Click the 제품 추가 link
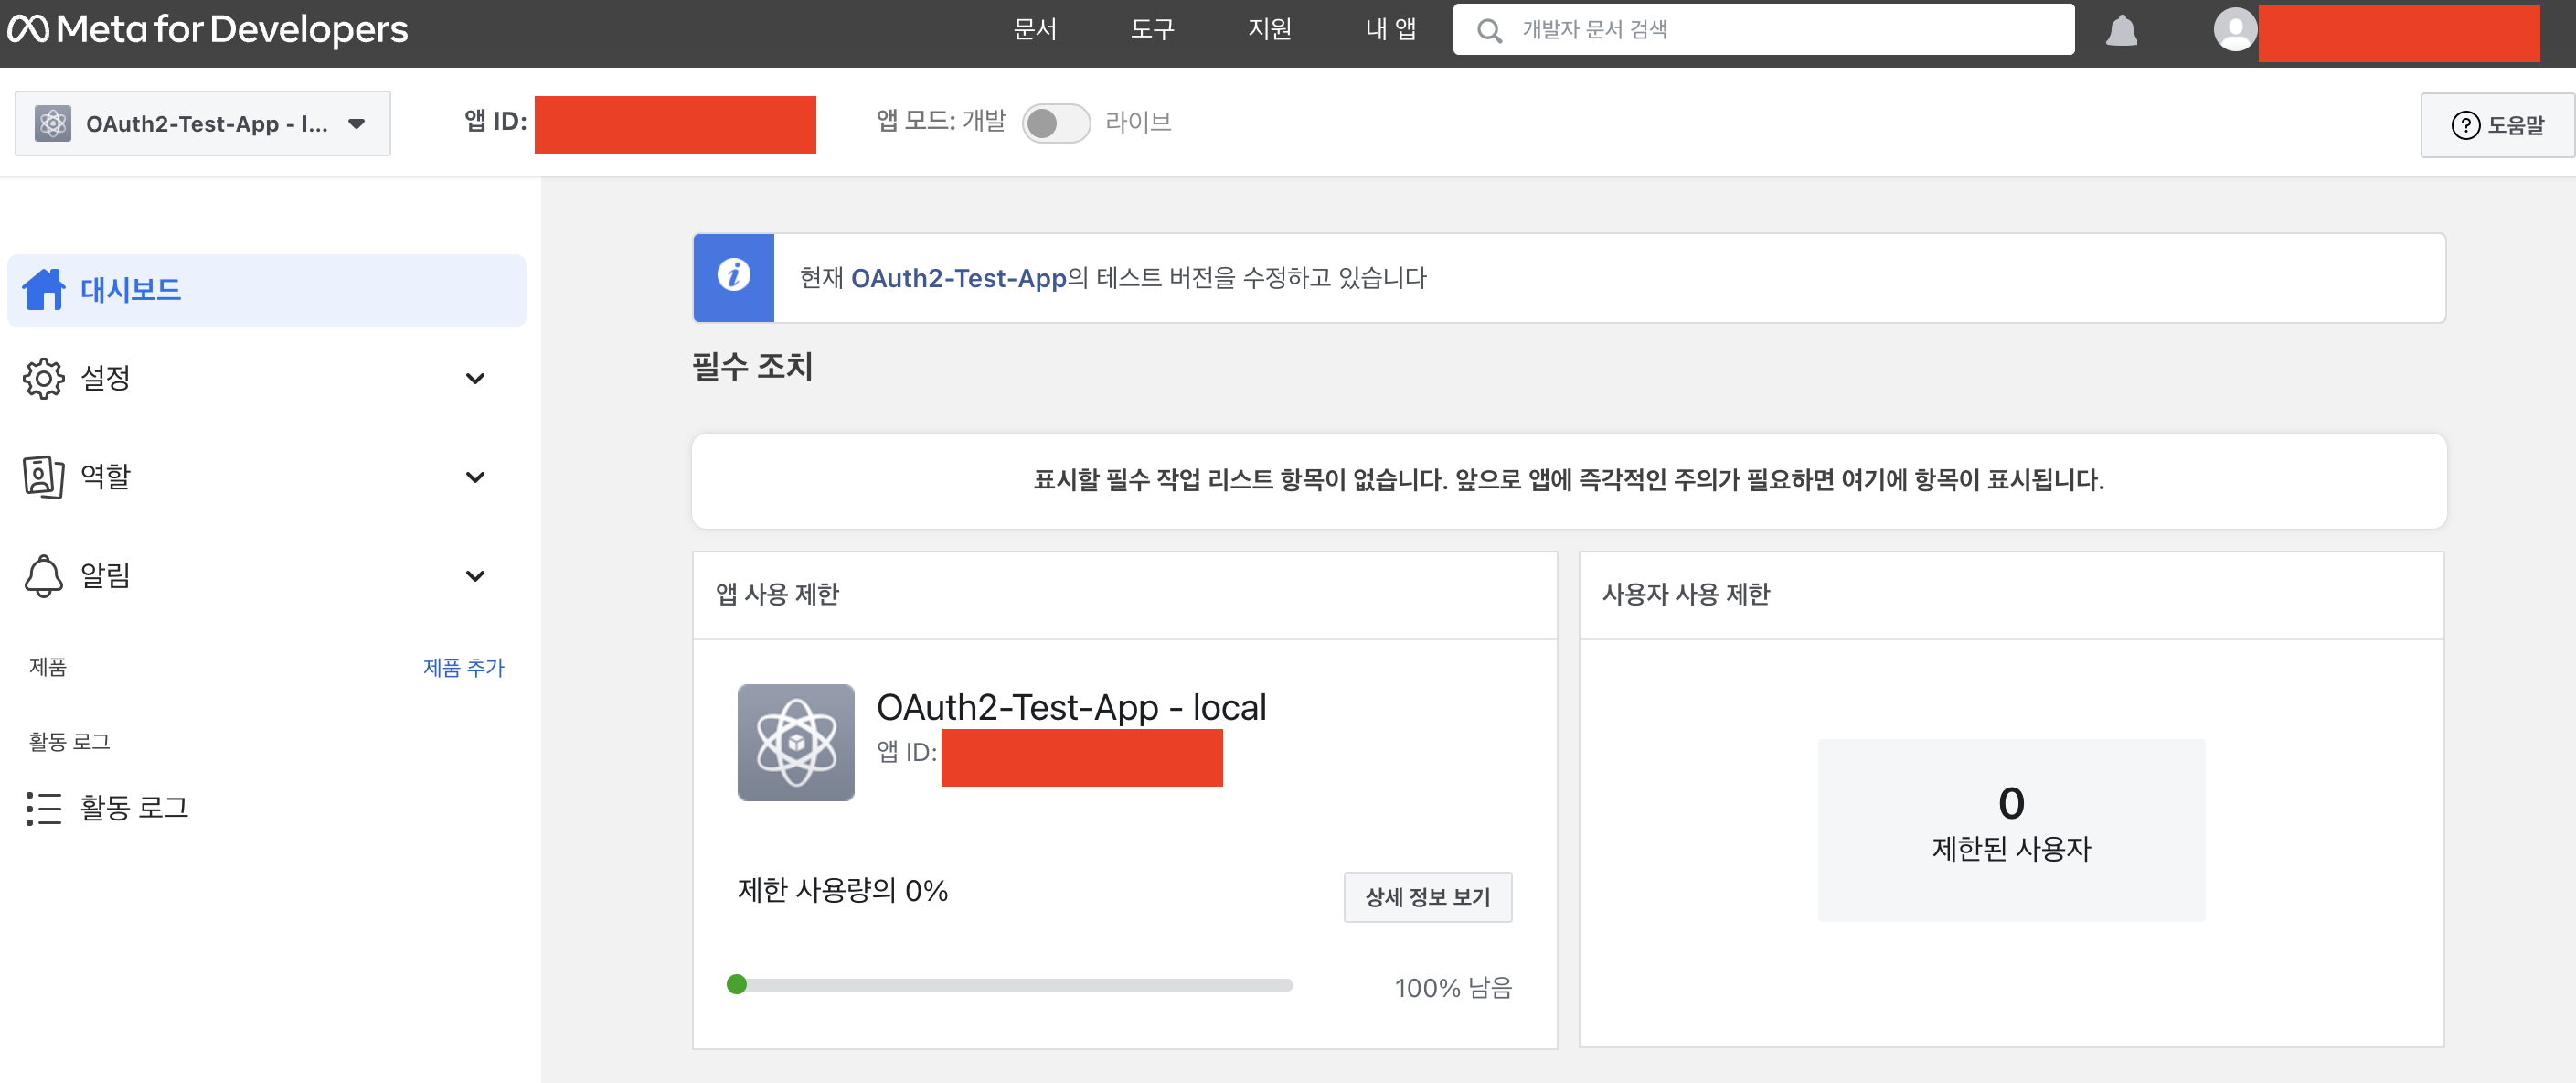Screen dimensions: 2576x1083 pyautogui.click(x=463, y=668)
